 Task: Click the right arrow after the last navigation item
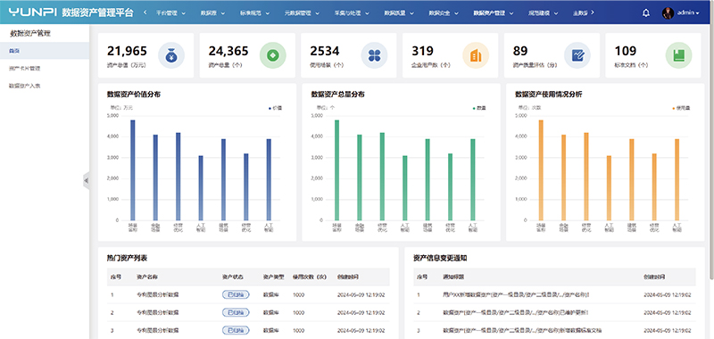(x=592, y=12)
